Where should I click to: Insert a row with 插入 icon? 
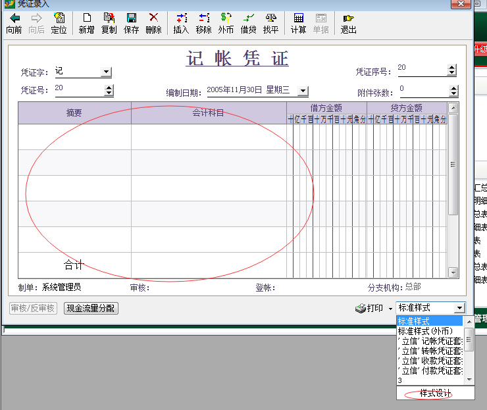click(x=181, y=18)
